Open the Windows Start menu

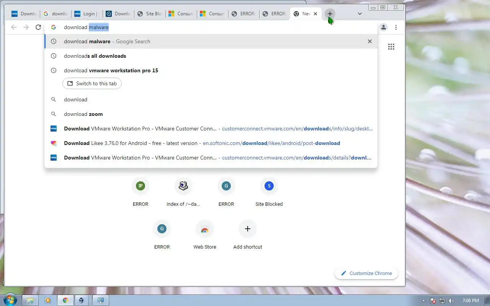(x=10, y=300)
